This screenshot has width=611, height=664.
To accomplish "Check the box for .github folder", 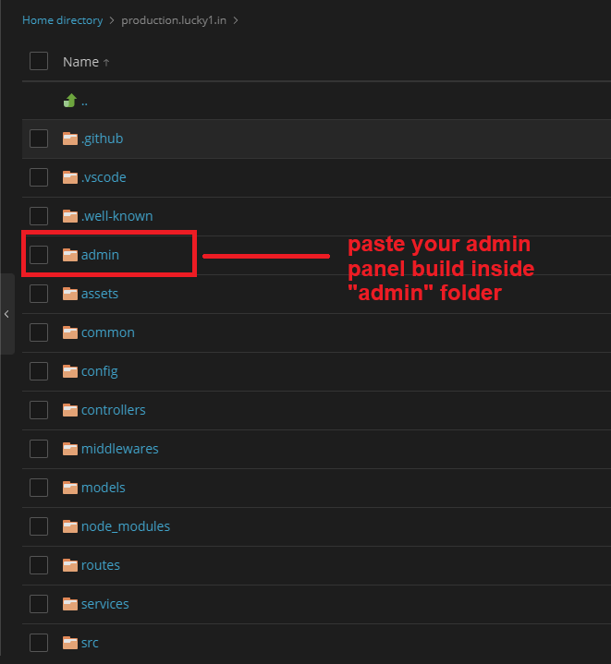I will [39, 139].
